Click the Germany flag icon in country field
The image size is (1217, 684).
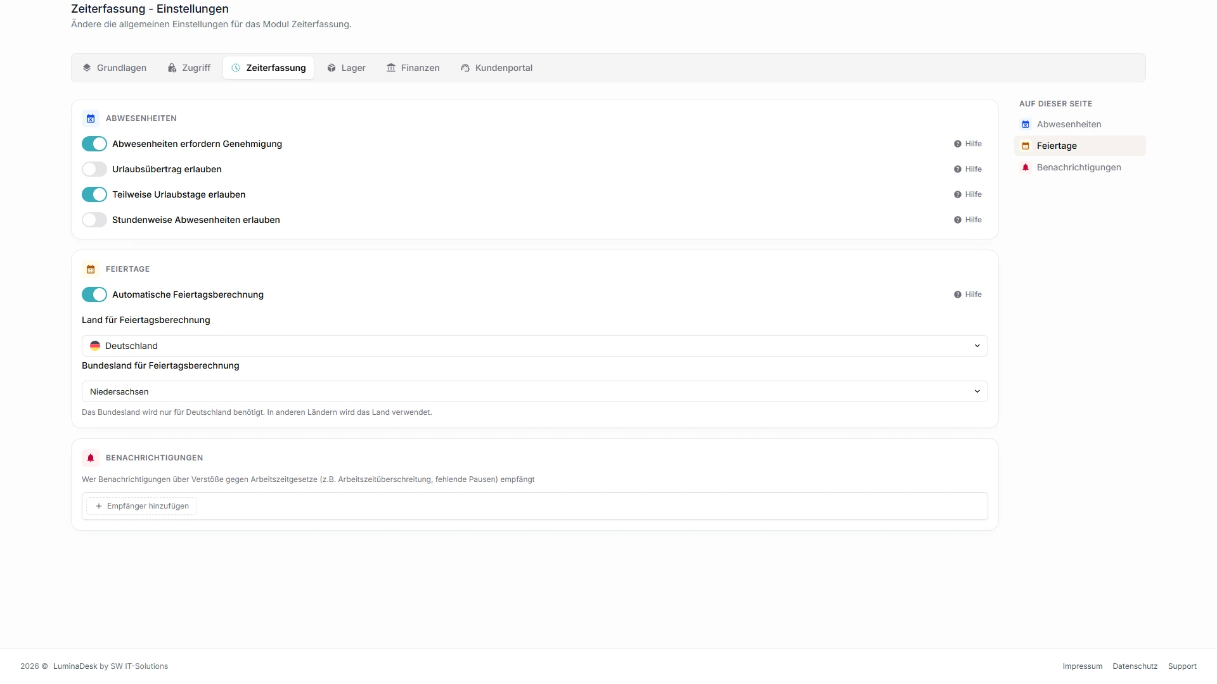pyautogui.click(x=95, y=346)
